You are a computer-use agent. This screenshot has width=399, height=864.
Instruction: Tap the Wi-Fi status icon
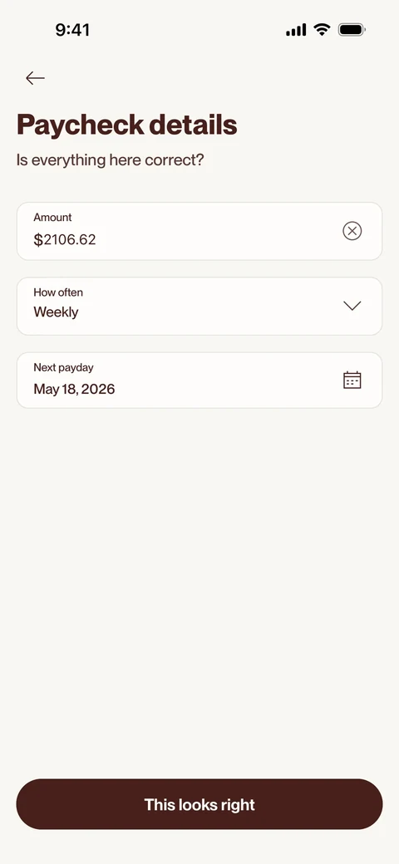pos(322,29)
